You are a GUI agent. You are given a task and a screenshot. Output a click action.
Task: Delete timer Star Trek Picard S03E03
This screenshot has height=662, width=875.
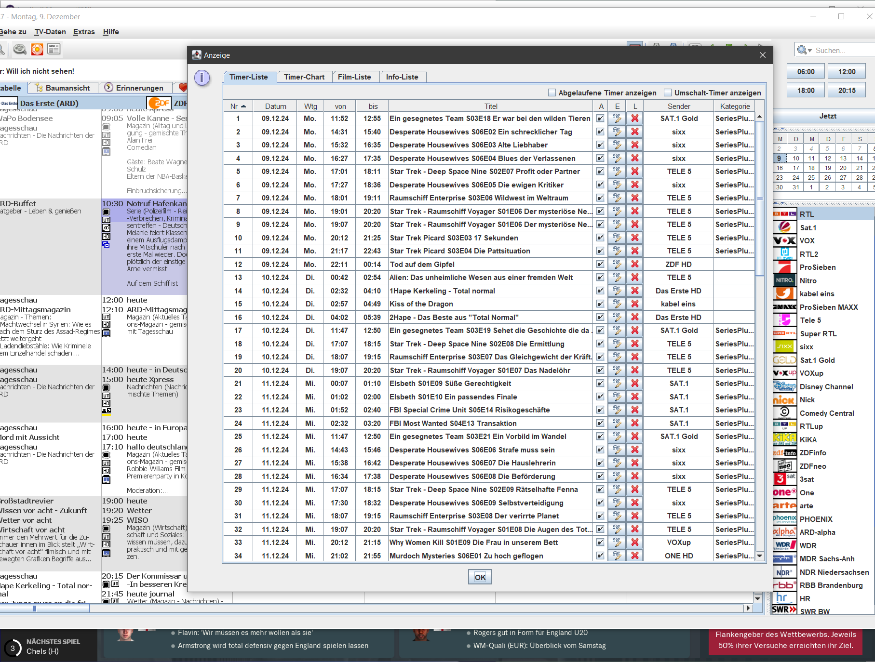(x=635, y=238)
